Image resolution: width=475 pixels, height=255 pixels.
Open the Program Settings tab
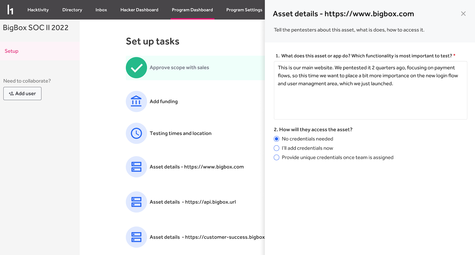tap(244, 10)
